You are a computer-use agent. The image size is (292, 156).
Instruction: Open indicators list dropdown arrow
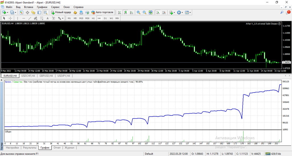(x=174, y=13)
